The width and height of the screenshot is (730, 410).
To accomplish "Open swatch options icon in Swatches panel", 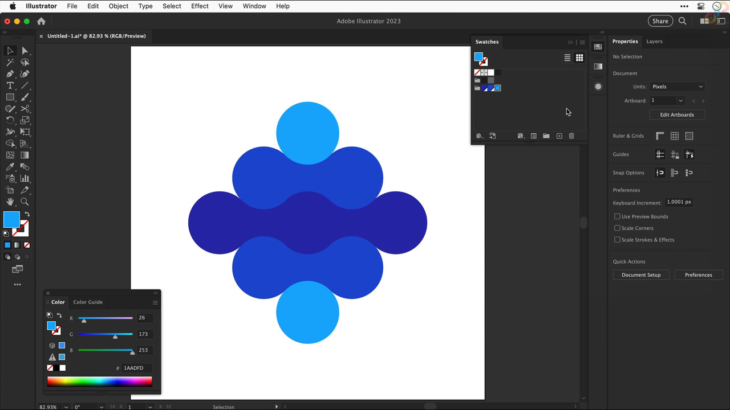I will [x=533, y=136].
